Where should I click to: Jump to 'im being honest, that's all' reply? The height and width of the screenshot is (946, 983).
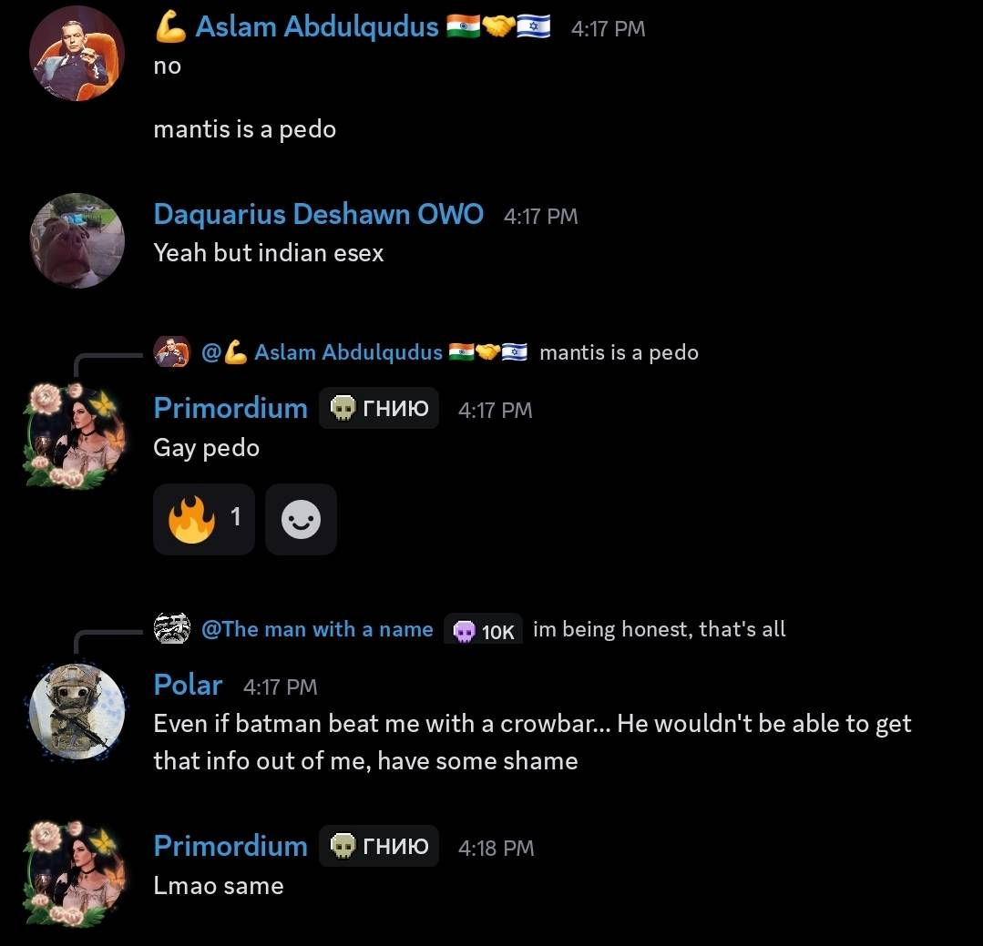[x=659, y=629]
